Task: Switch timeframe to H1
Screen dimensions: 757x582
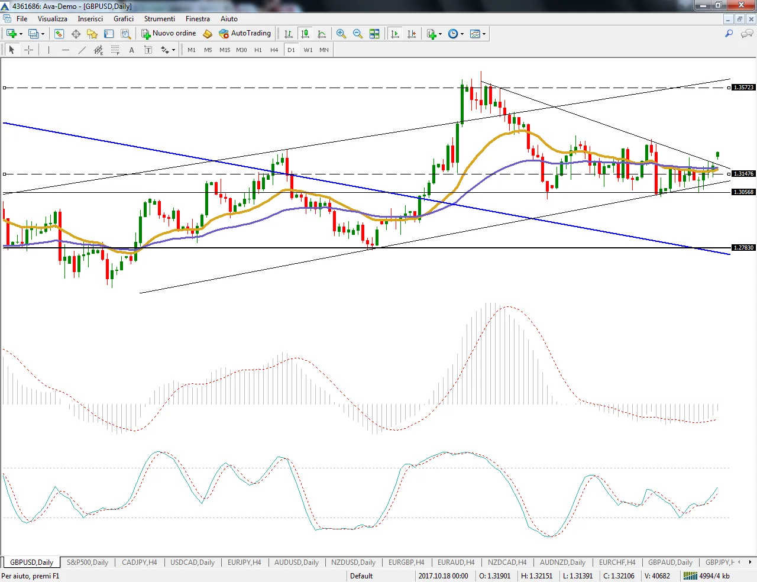Action: [258, 50]
